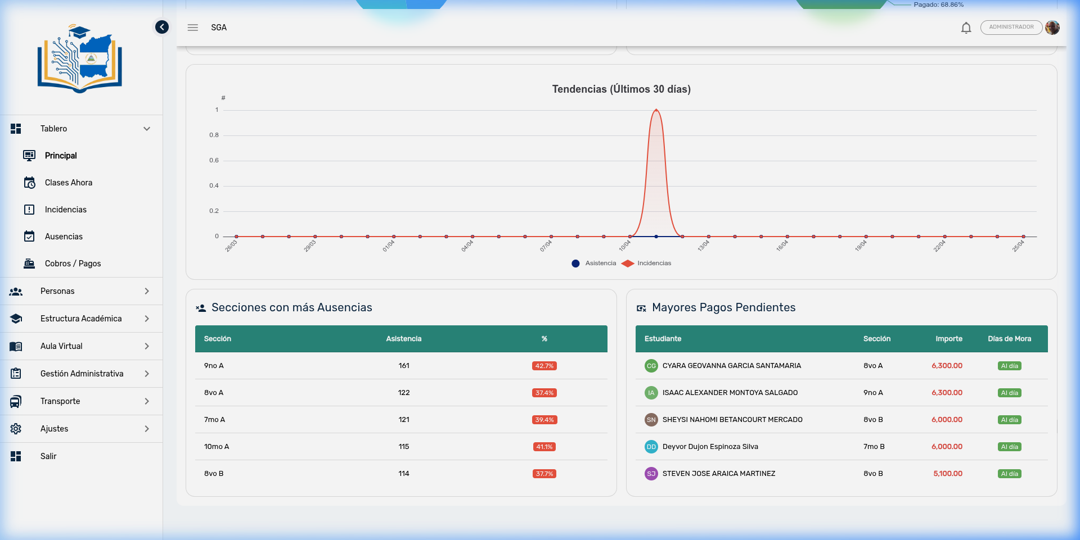Image resolution: width=1080 pixels, height=540 pixels.
Task: Click the Clases Ahora calendar-clock icon
Action: click(29, 183)
